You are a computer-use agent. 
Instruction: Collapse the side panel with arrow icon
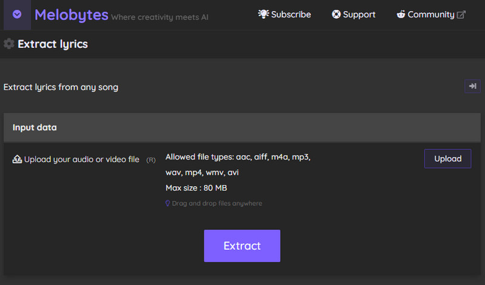click(x=472, y=87)
